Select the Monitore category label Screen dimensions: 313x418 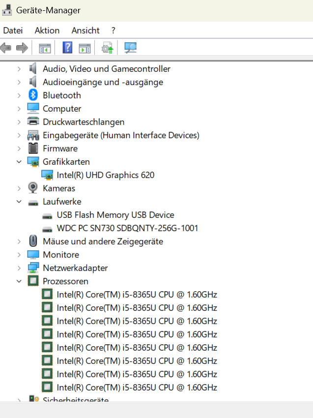pyautogui.click(x=61, y=255)
